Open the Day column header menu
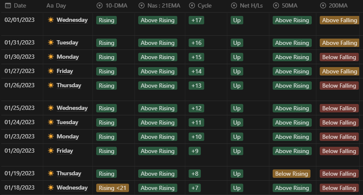This screenshot has width=363, height=195. coord(68,6)
